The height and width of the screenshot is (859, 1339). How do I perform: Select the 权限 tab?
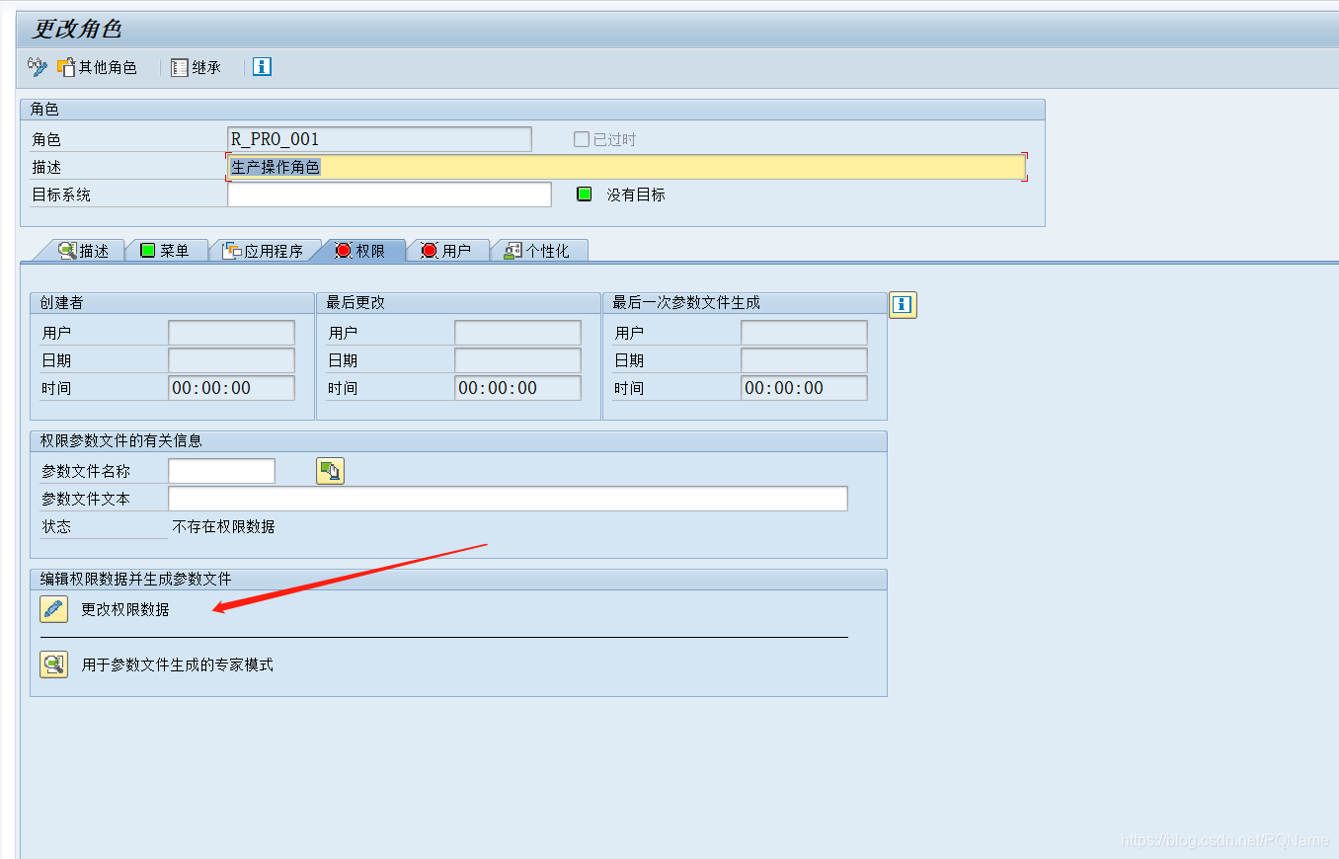360,251
